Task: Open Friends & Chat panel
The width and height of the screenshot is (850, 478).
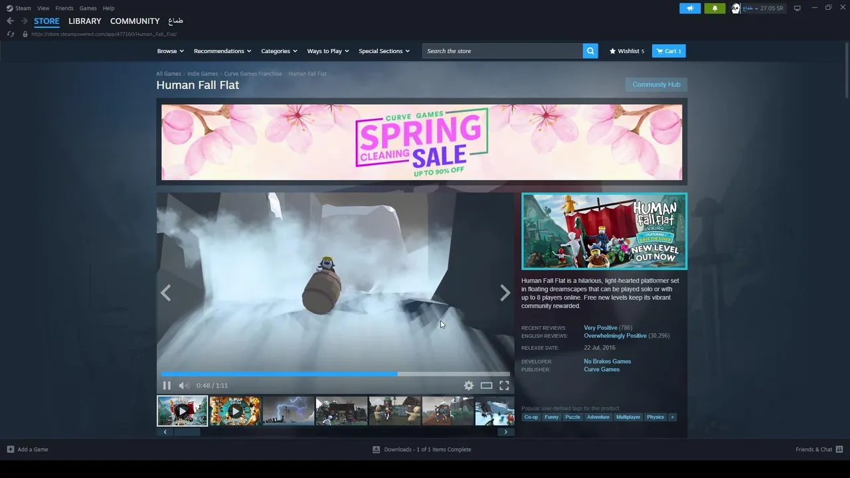Action: 819,449
